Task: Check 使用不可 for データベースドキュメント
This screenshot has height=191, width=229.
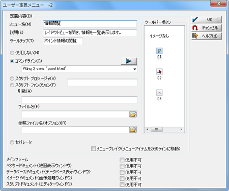Action: [x=122, y=172]
